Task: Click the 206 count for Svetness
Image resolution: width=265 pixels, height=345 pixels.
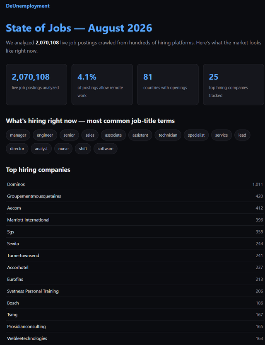Action: (x=259, y=291)
